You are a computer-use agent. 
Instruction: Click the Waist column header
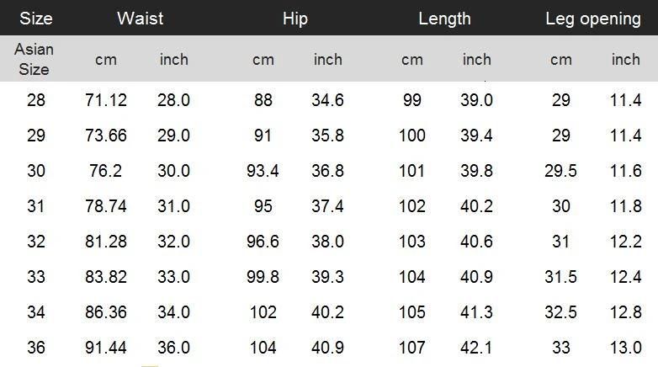[141, 19]
